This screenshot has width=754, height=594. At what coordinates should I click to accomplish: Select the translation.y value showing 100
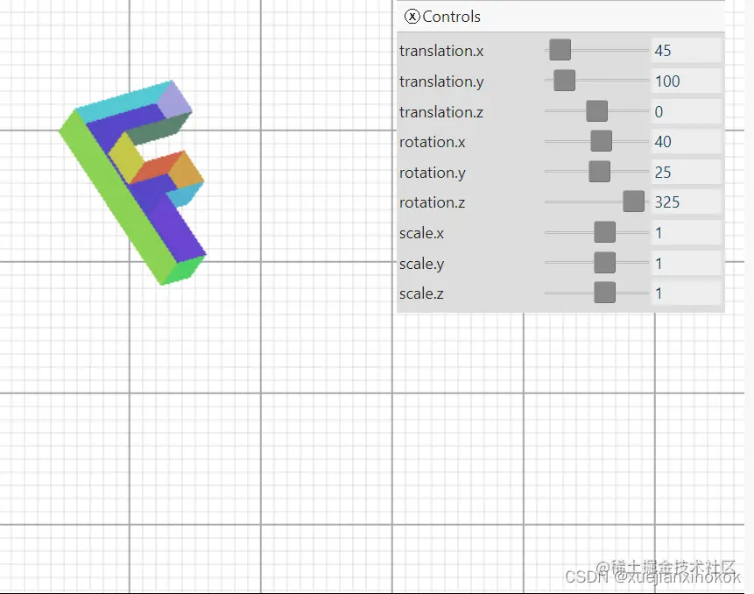687,80
